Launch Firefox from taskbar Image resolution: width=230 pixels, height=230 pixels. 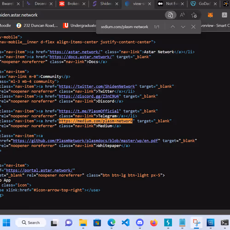point(154,223)
